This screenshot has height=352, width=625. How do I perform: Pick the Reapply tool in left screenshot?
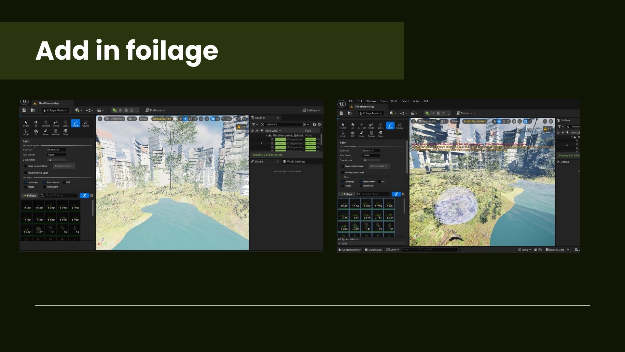tap(85, 123)
